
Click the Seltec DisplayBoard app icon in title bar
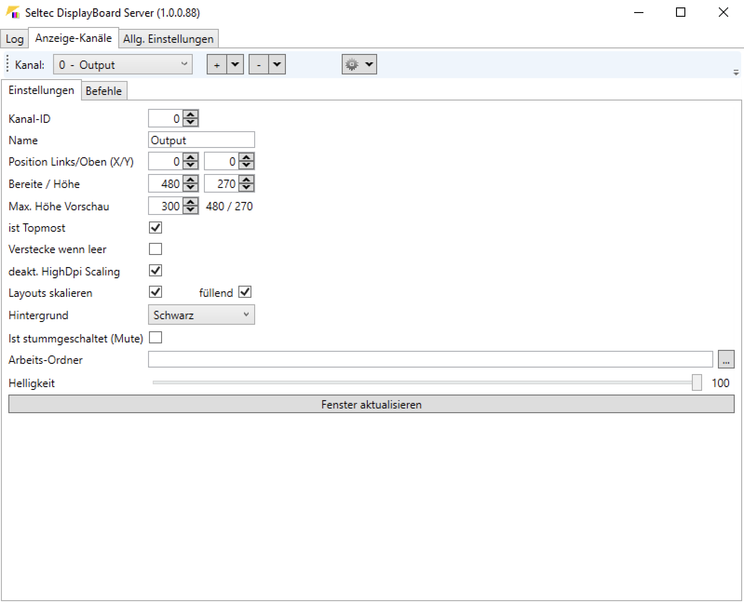pos(13,12)
